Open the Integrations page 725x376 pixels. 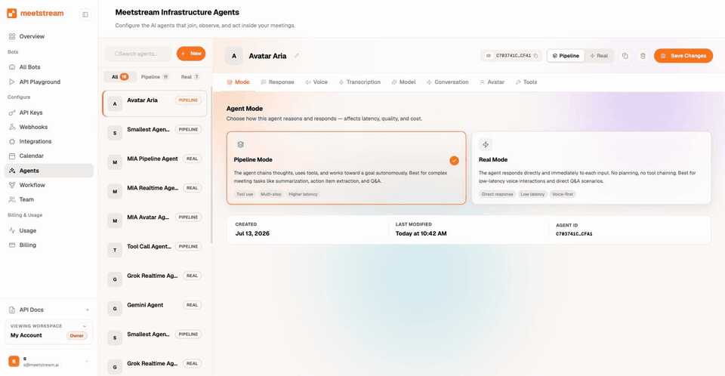tap(35, 141)
